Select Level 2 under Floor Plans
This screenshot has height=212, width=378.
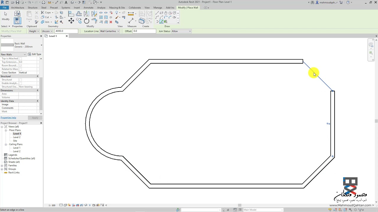17,137
